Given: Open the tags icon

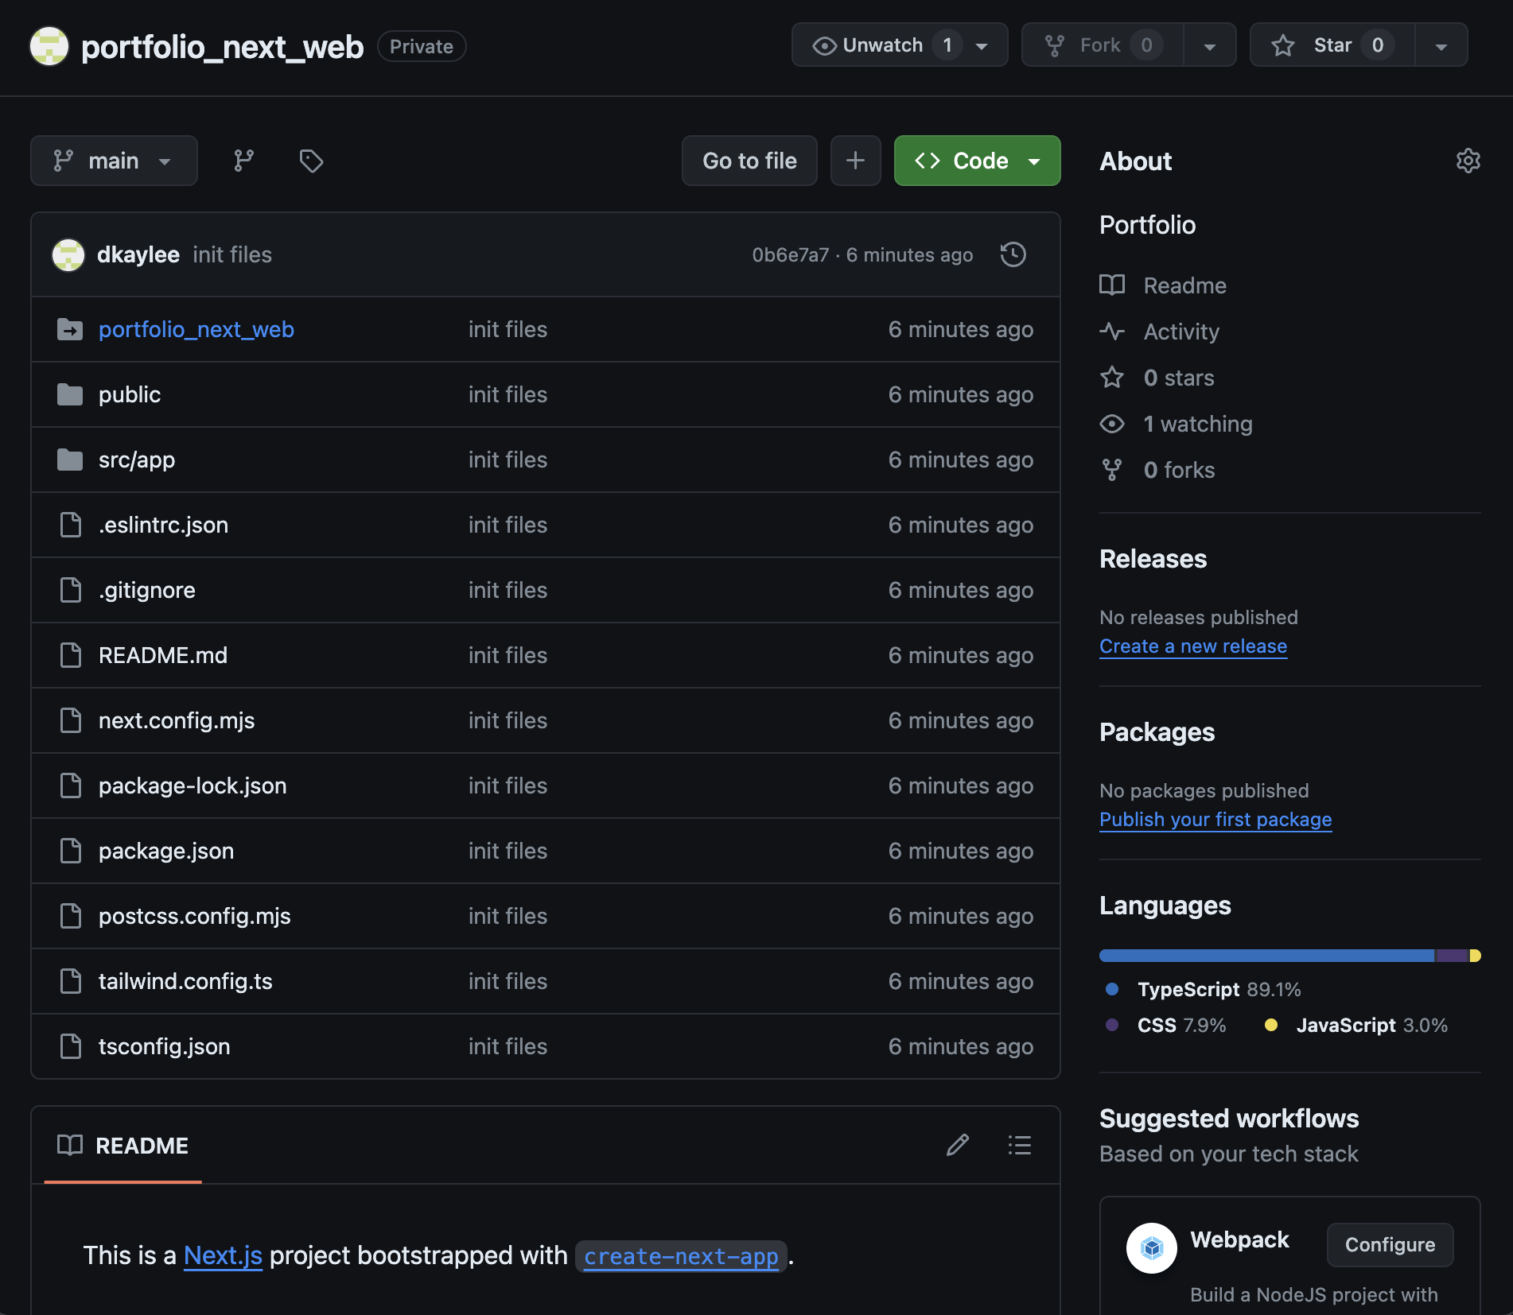Looking at the screenshot, I should [311, 161].
